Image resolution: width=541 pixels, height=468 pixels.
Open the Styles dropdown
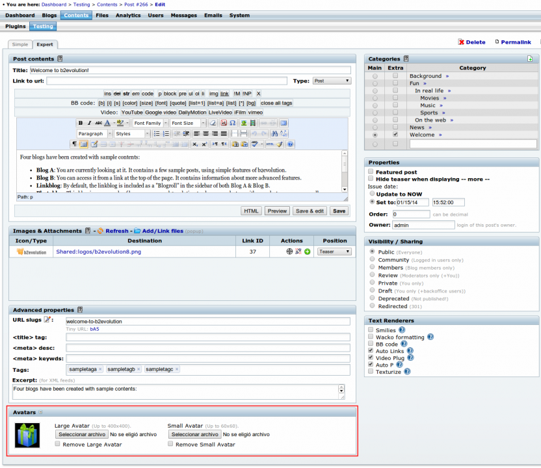[x=132, y=134]
